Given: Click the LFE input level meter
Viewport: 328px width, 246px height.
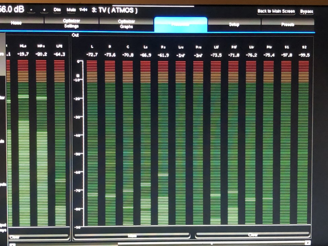Looking at the screenshot, I should (60, 143).
